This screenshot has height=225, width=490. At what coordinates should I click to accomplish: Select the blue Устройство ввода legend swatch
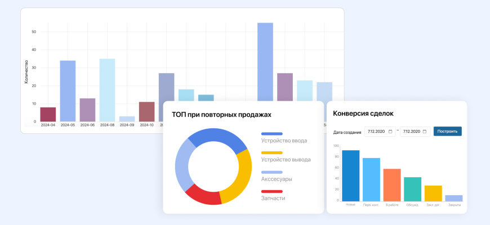click(x=271, y=134)
